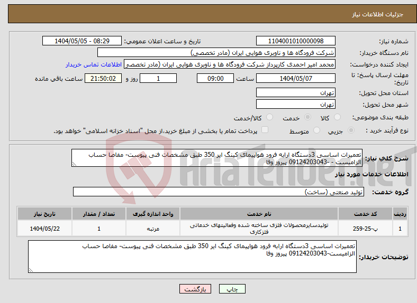Click the buyer organization name field
This screenshot has width=417, height=303.
[216, 53]
